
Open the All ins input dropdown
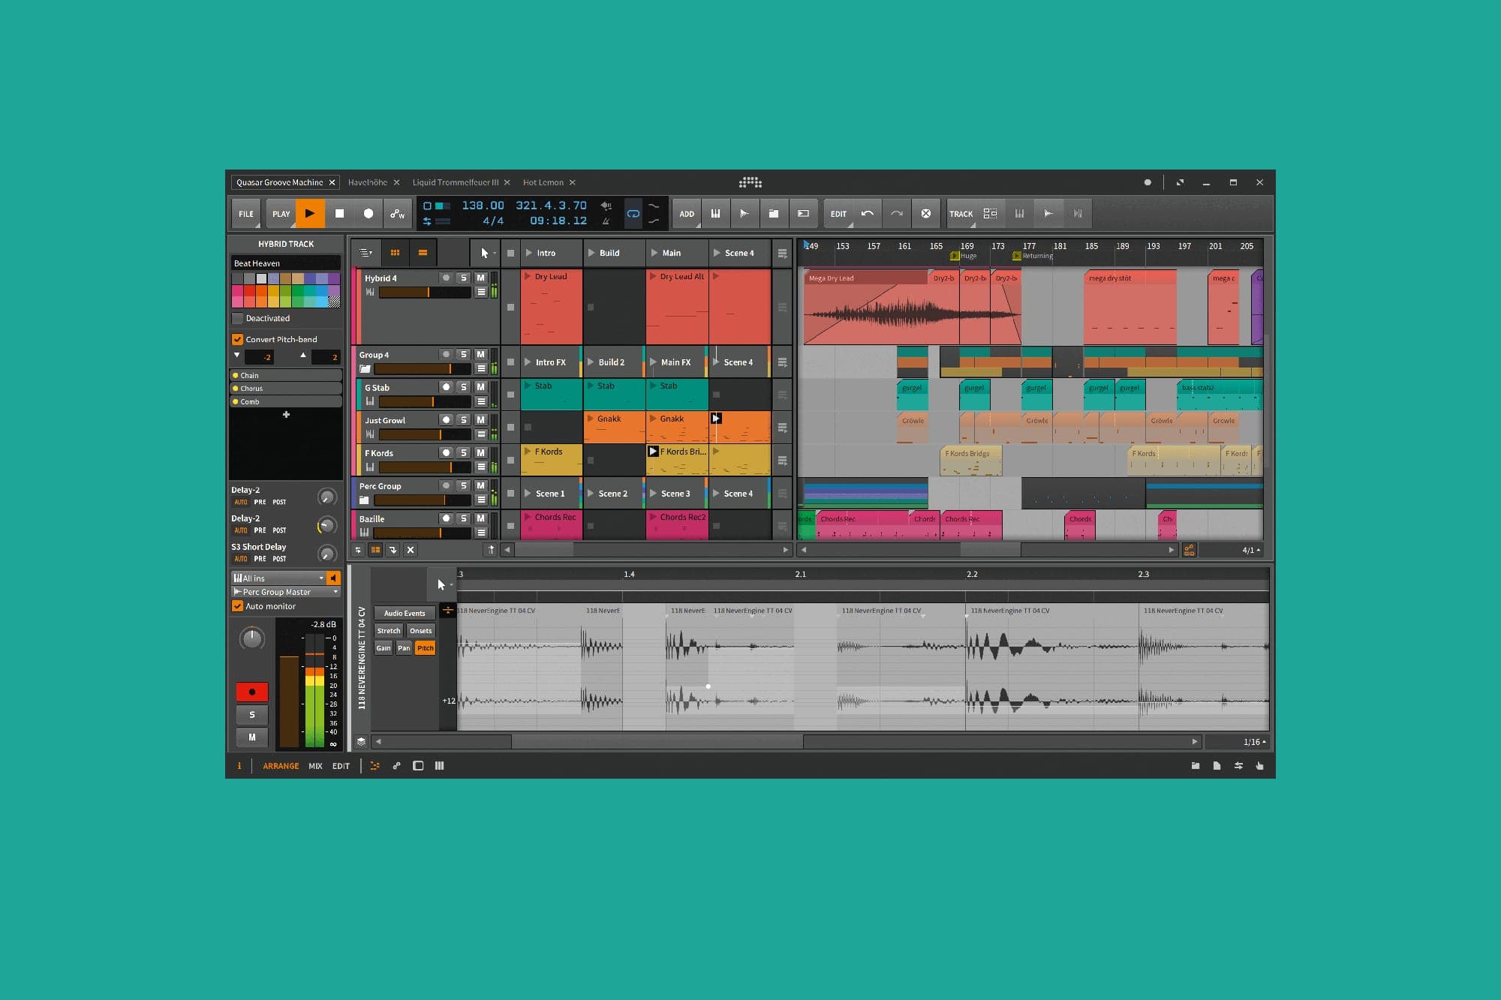(x=278, y=578)
